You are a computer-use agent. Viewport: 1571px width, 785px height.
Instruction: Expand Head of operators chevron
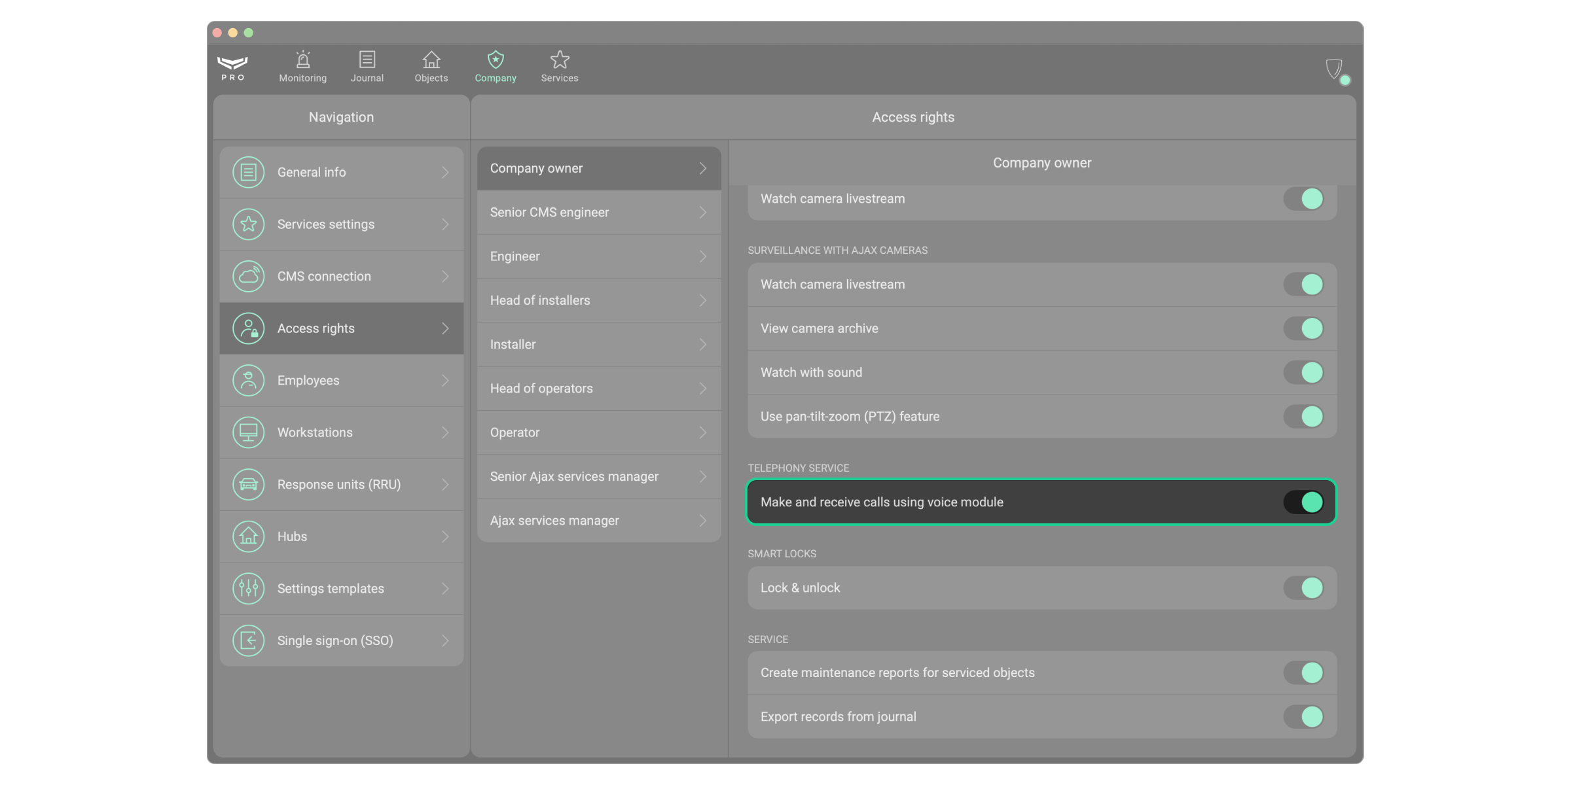coord(703,389)
